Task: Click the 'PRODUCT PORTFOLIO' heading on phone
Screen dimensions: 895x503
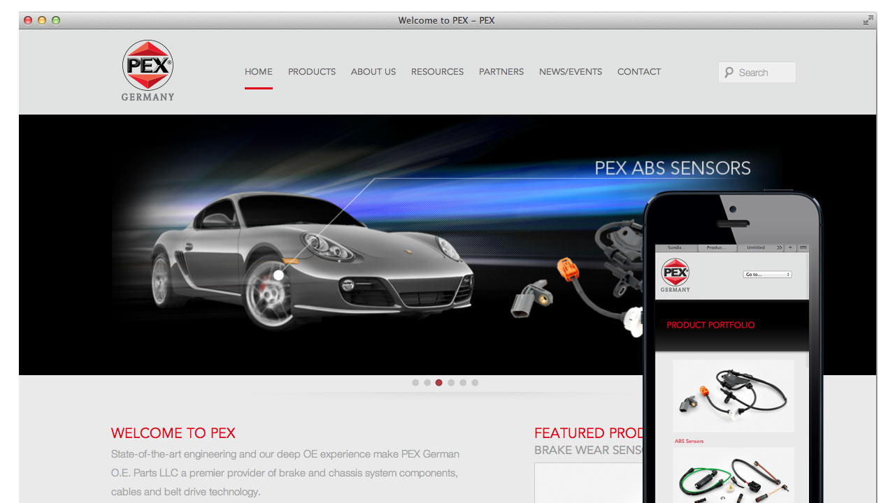Action: pyautogui.click(x=710, y=325)
